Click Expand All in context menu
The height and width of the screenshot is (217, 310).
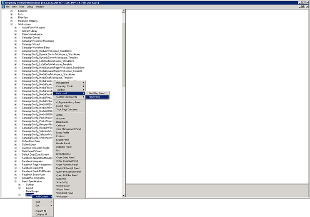[x=42, y=211]
